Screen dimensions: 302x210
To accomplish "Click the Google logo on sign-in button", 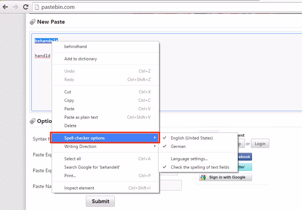I will 203,177.
